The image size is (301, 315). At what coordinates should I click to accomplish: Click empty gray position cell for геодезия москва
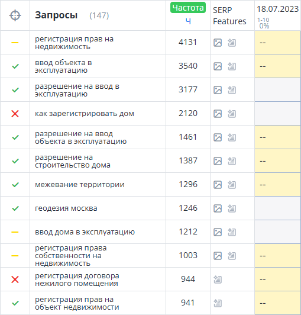coord(278,208)
